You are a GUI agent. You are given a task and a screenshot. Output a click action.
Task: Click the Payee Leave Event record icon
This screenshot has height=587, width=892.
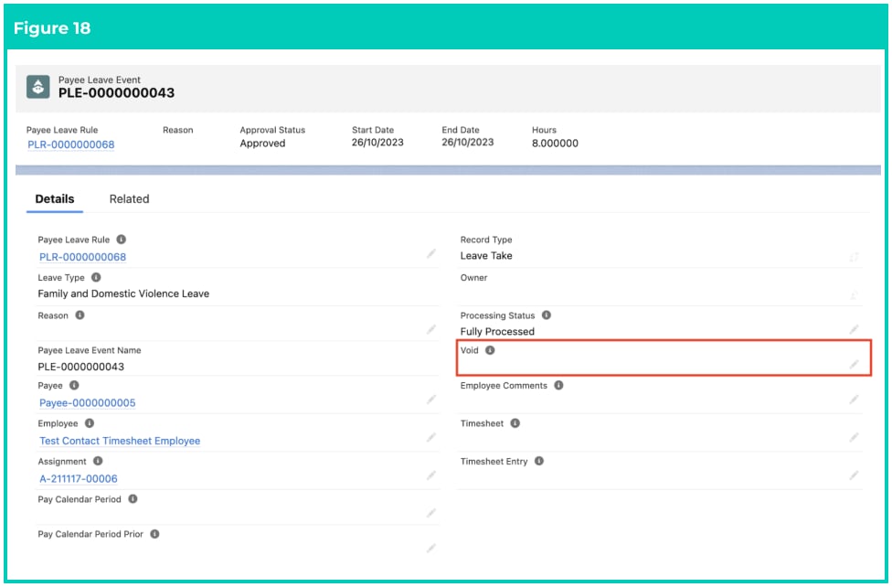tap(38, 87)
